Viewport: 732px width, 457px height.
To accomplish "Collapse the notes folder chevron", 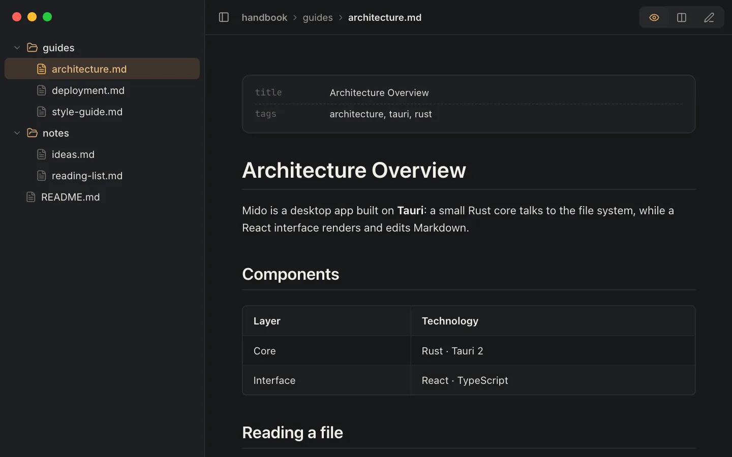I will coord(17,133).
